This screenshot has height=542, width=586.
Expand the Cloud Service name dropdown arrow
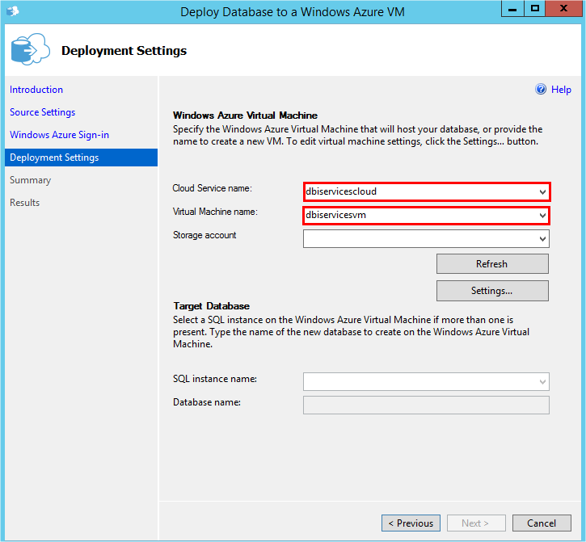(x=542, y=192)
